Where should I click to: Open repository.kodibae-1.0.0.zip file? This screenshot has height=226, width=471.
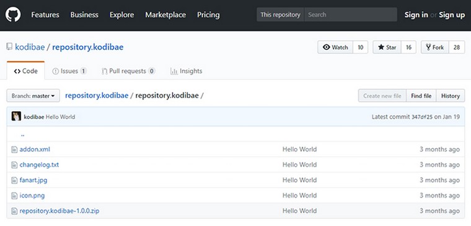(x=59, y=211)
